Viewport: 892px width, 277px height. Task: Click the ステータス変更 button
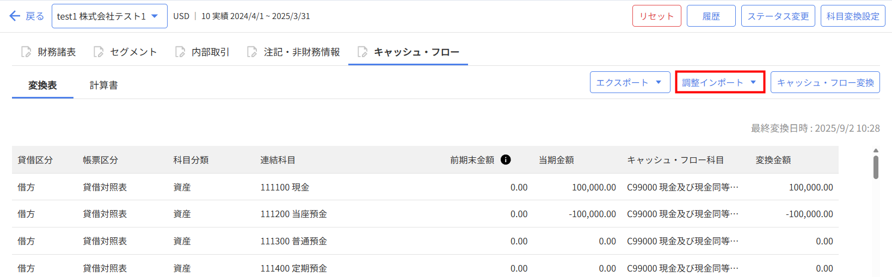tap(778, 16)
